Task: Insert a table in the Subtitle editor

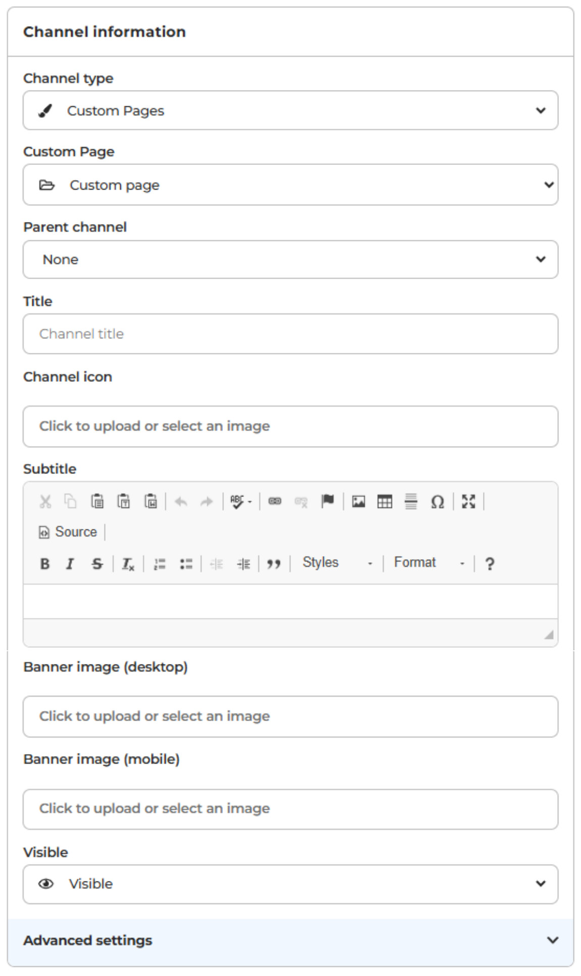Action: pyautogui.click(x=385, y=502)
